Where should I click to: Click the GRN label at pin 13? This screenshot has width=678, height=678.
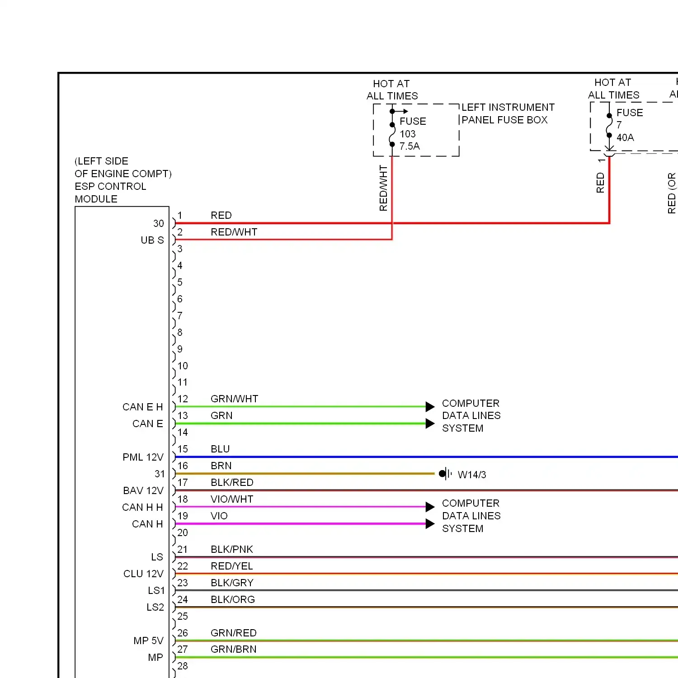[221, 415]
